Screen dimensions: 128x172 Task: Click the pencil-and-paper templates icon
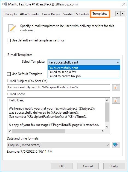(x=12, y=28)
